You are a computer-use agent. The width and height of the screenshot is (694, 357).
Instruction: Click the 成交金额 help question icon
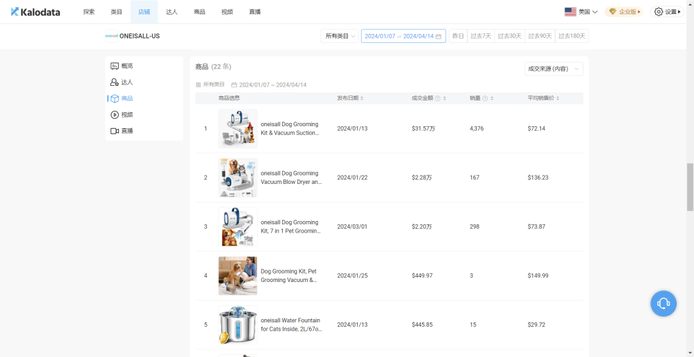[x=438, y=99]
